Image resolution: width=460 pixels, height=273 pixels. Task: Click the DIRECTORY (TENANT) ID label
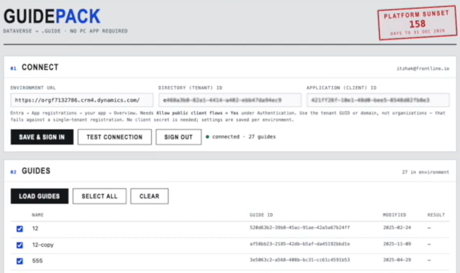click(x=190, y=88)
